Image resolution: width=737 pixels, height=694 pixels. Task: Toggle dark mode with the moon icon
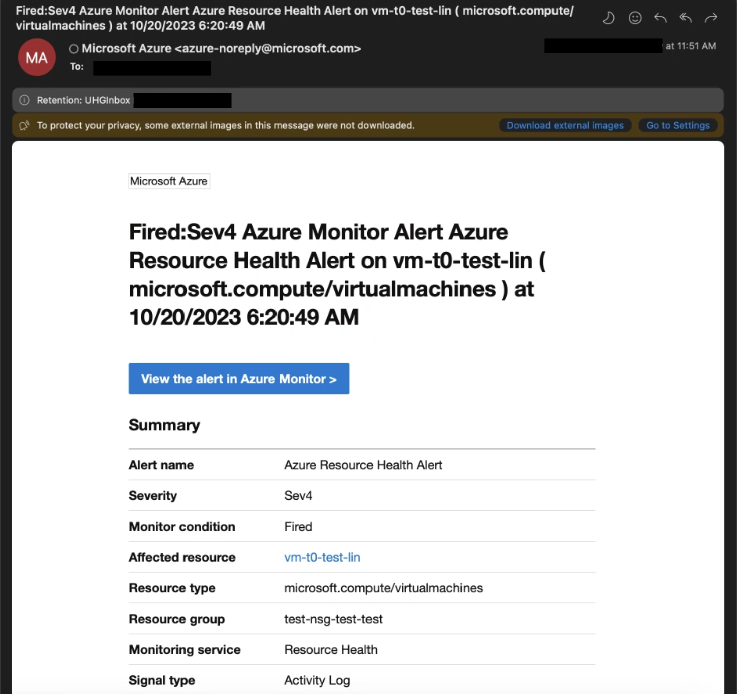609,19
